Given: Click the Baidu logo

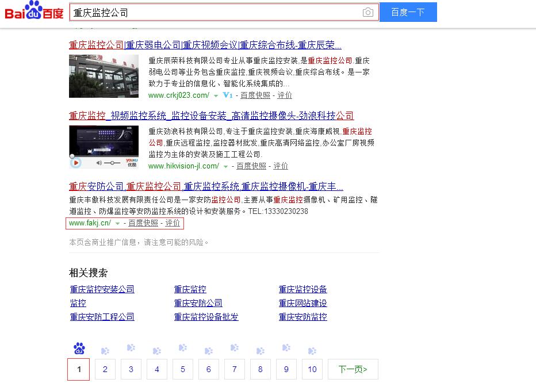Looking at the screenshot, I should (x=33, y=12).
